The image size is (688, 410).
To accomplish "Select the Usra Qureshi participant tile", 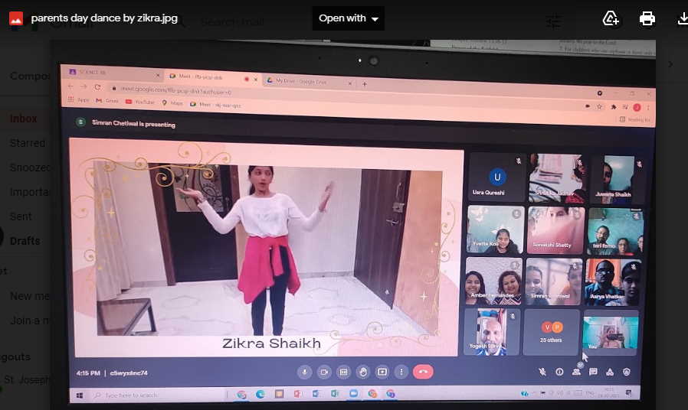I will click(x=496, y=177).
